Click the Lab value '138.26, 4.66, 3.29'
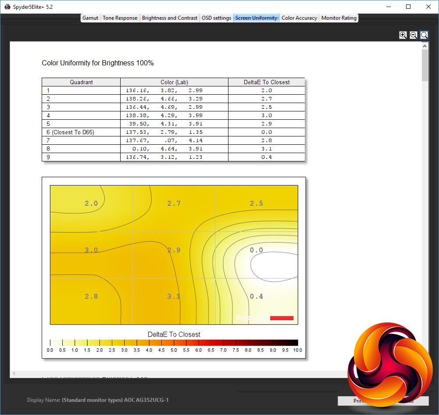The height and width of the screenshot is (415, 439). pos(164,99)
